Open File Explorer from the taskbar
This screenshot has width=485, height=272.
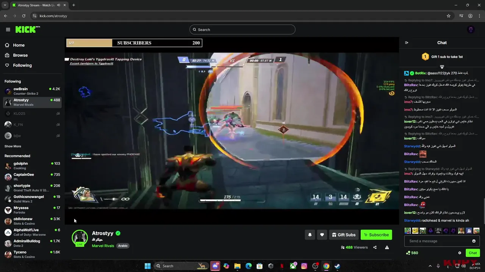click(237, 266)
